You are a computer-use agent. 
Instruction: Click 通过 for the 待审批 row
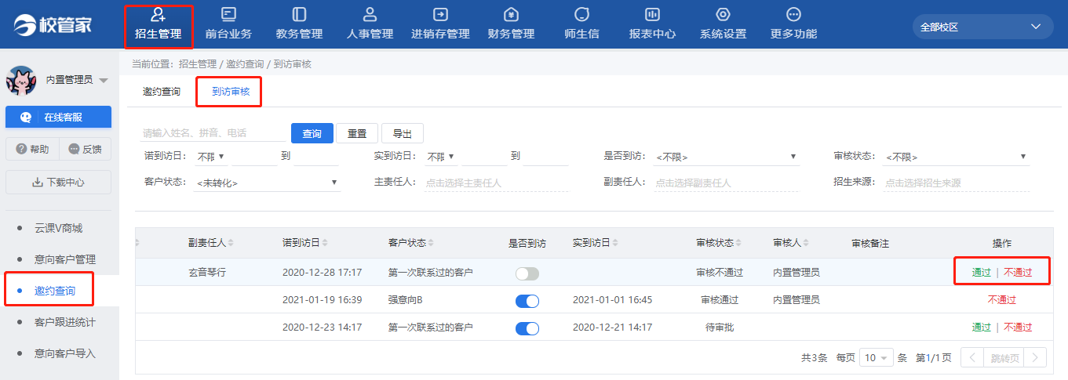pyautogui.click(x=982, y=328)
